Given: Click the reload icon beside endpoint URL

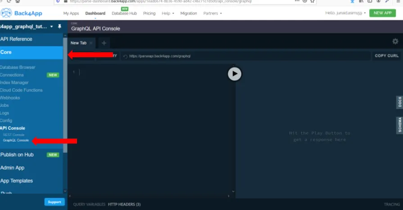Looking at the screenshot, I should coord(126,56).
